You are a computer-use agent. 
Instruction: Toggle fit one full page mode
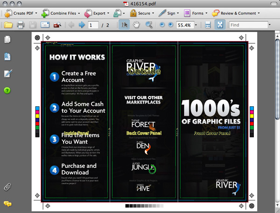[220, 25]
